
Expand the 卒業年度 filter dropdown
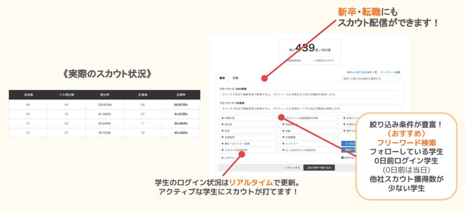click(248, 118)
